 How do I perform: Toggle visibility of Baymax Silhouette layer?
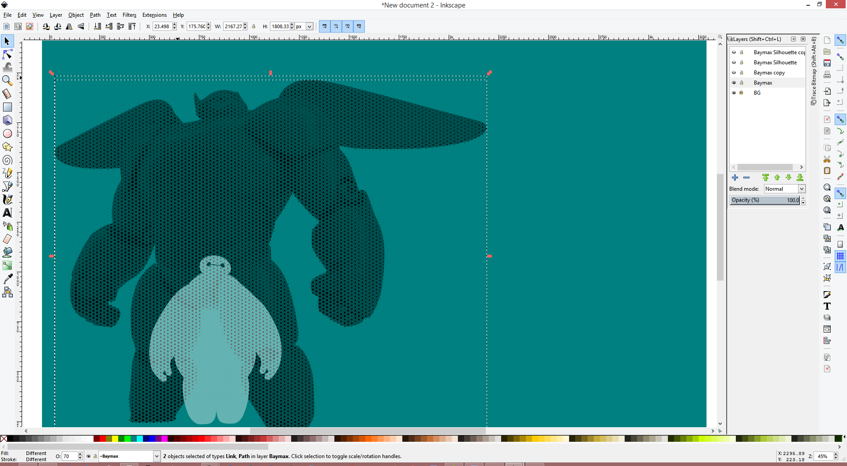(x=734, y=63)
